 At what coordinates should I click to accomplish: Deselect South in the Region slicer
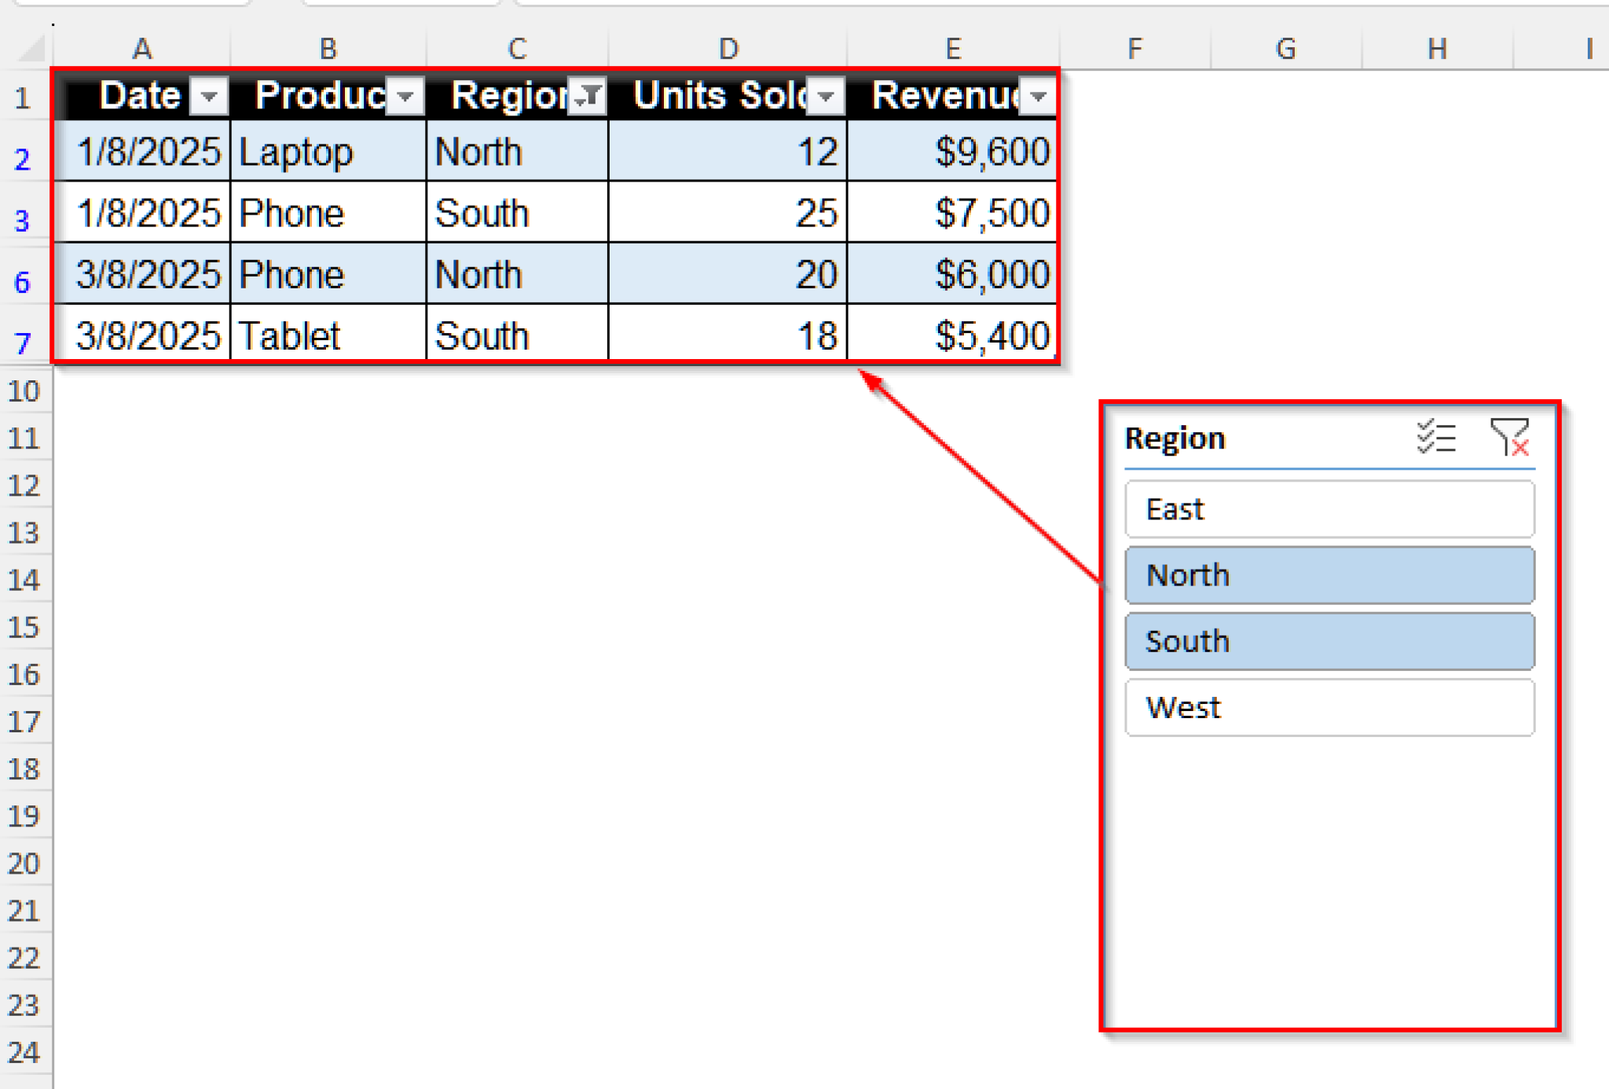(x=1329, y=640)
